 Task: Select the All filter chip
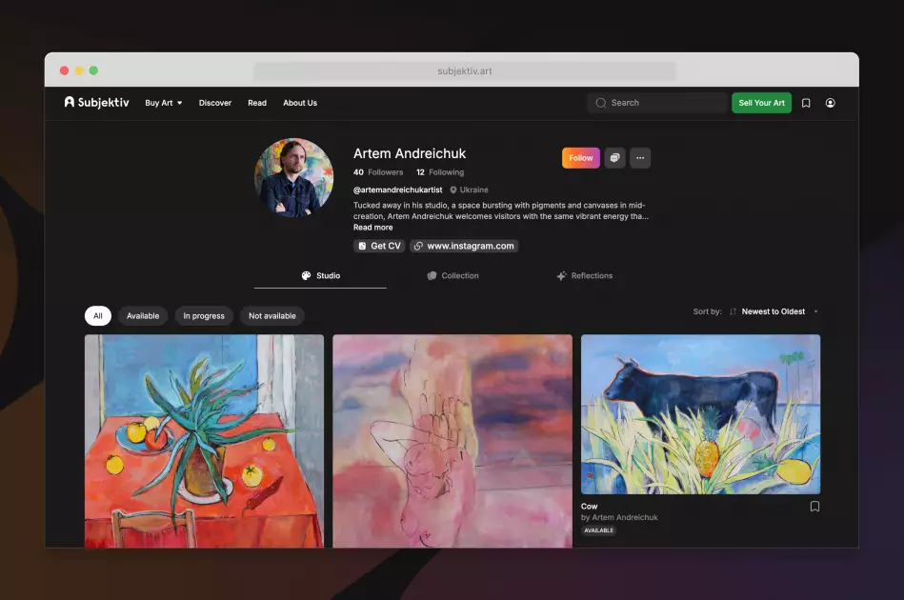pos(98,316)
